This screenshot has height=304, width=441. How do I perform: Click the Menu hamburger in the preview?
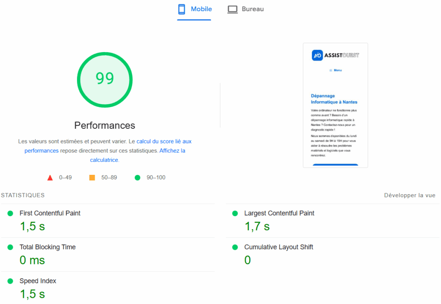tap(335, 70)
